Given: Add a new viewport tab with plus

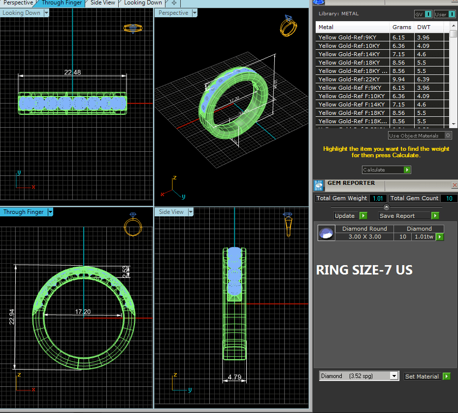Looking at the screenshot, I should [x=174, y=3].
